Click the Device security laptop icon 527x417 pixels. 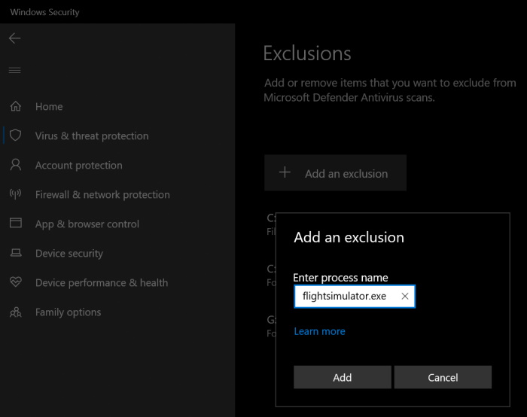tap(16, 253)
